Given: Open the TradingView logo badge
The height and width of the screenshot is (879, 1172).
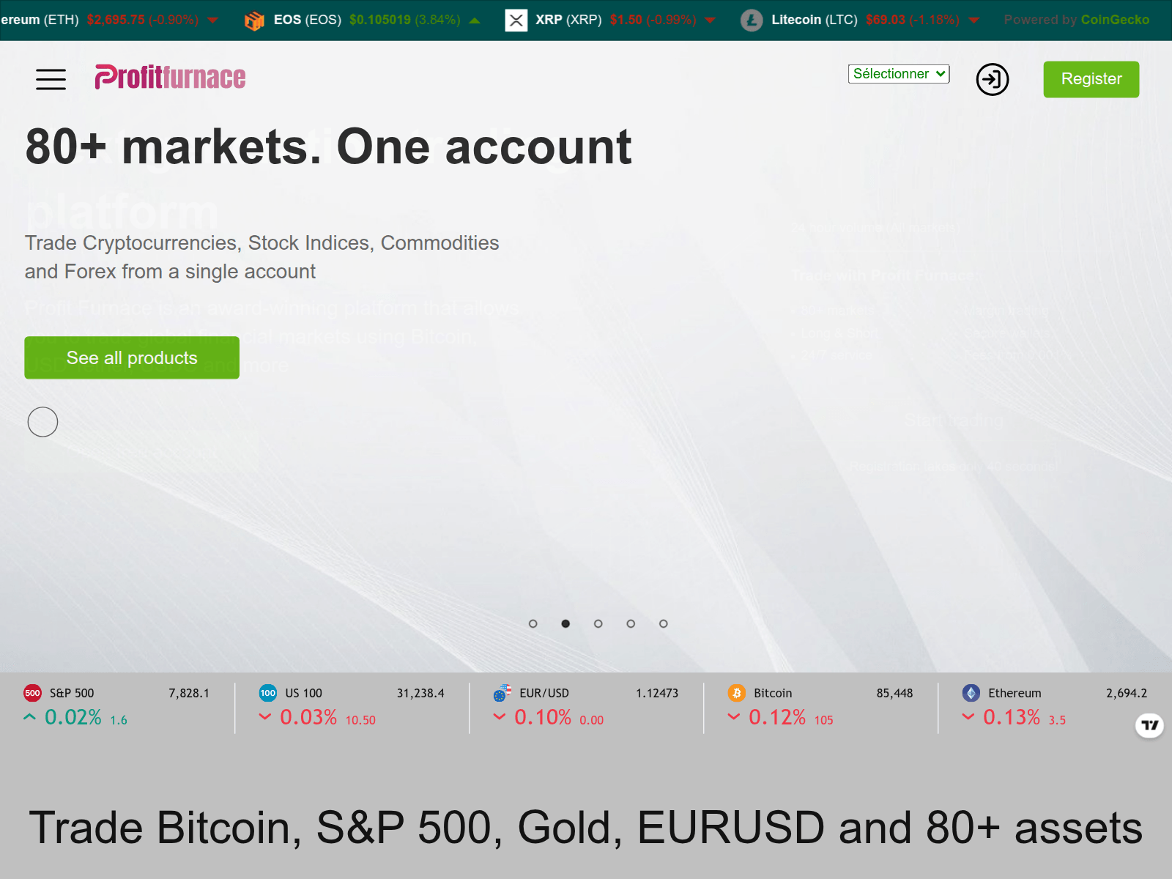Looking at the screenshot, I should point(1149,725).
